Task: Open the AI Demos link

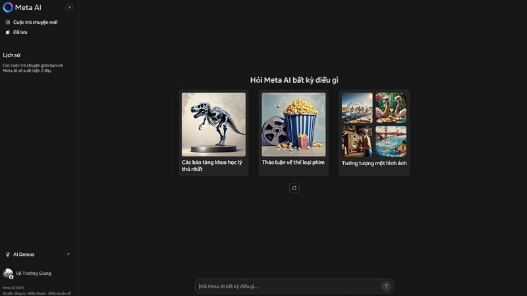Action: (24, 255)
